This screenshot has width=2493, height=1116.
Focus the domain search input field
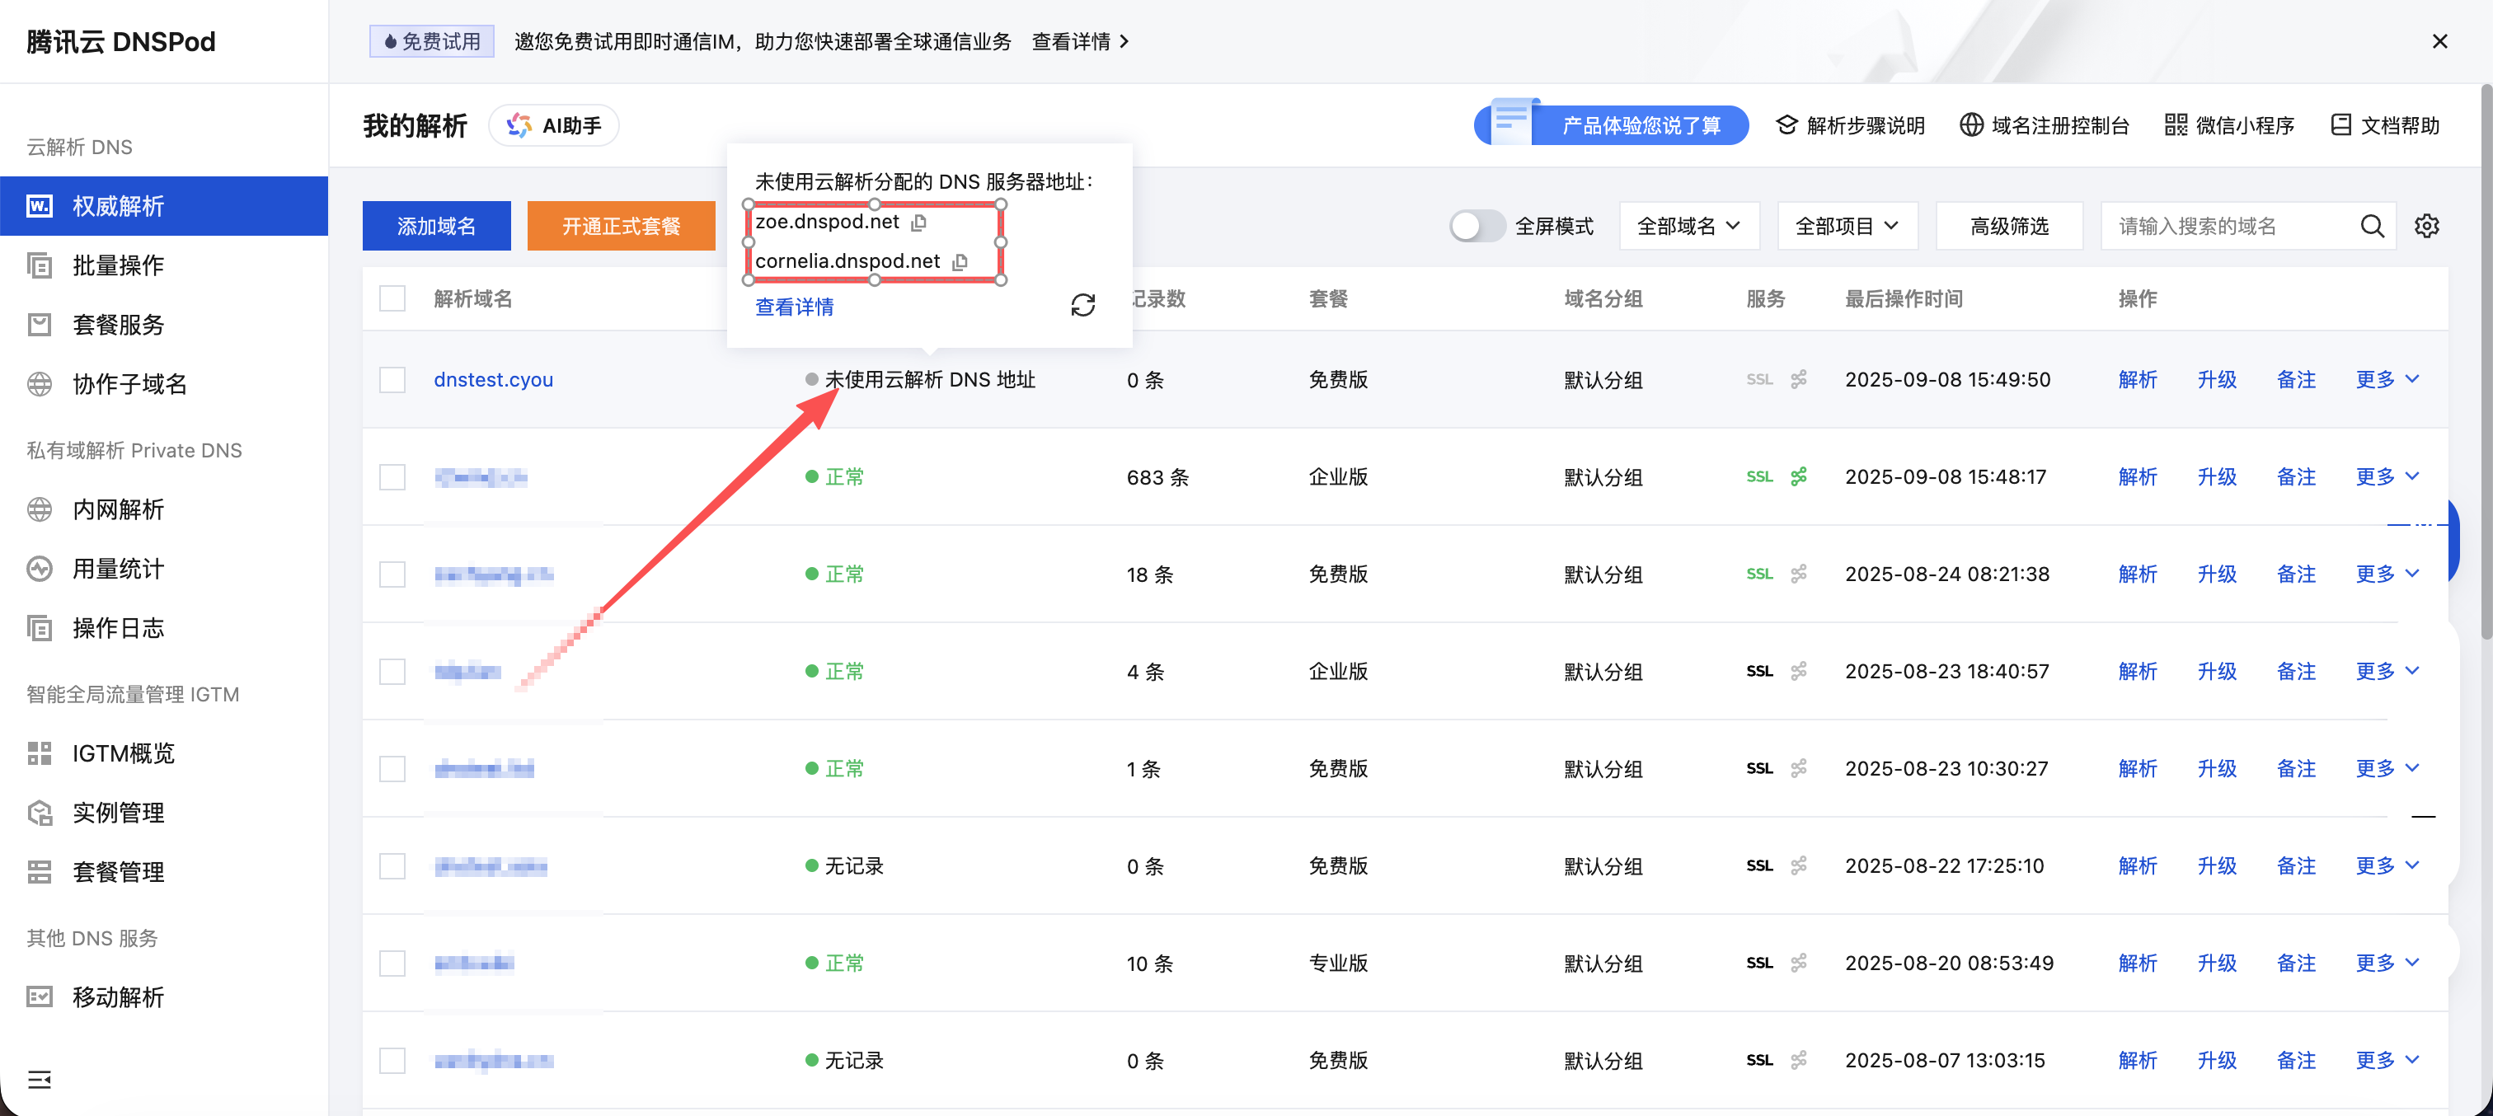pyautogui.click(x=2226, y=227)
